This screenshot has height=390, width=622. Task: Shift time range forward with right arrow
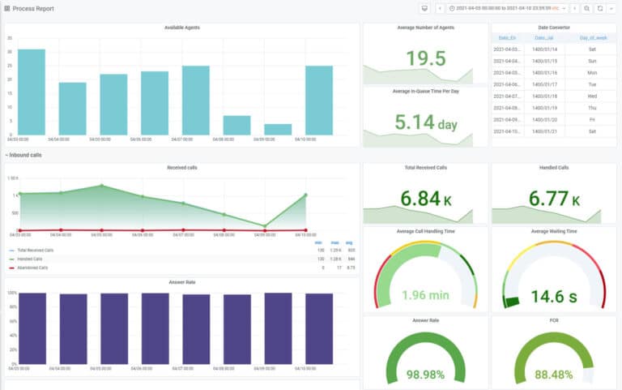tap(574, 8)
